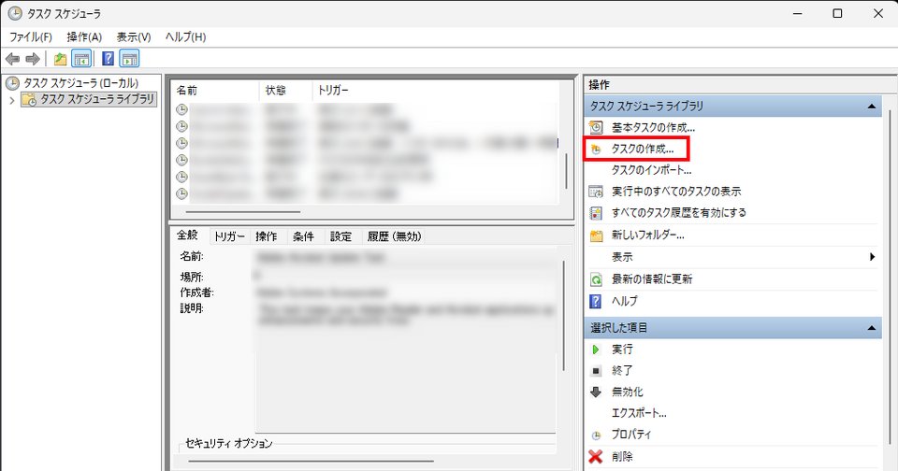This screenshot has width=898, height=471.
Task: Click the 無効化 down arrow icon
Action: click(x=596, y=392)
